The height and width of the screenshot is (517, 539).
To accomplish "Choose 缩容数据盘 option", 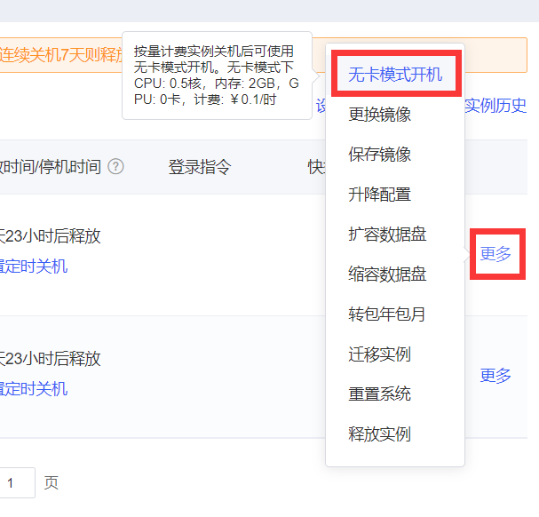I will (387, 274).
